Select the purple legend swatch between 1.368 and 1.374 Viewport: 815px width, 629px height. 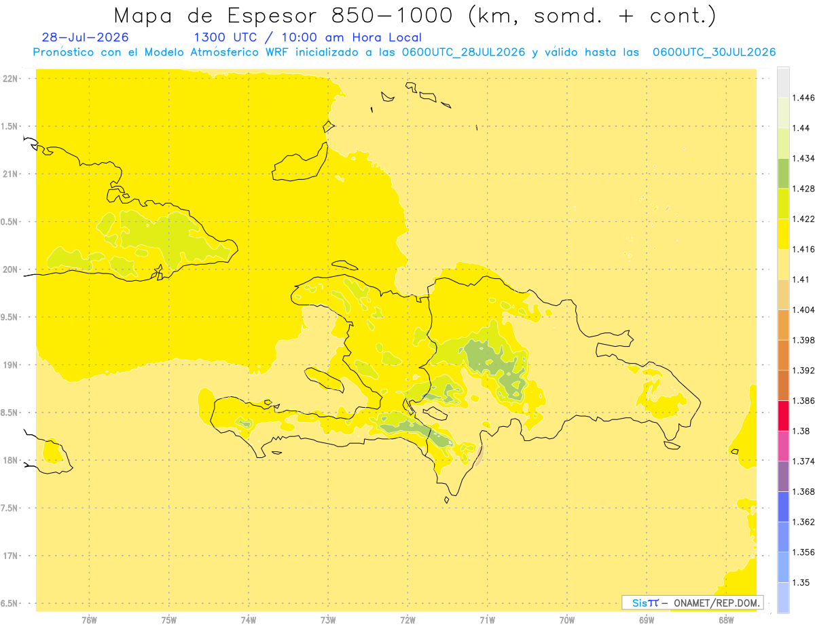point(783,476)
